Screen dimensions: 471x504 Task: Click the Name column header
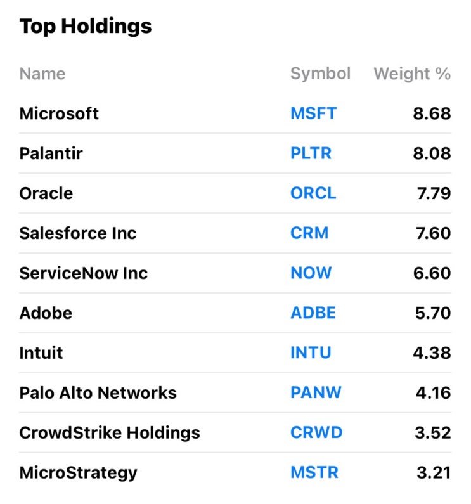point(42,74)
